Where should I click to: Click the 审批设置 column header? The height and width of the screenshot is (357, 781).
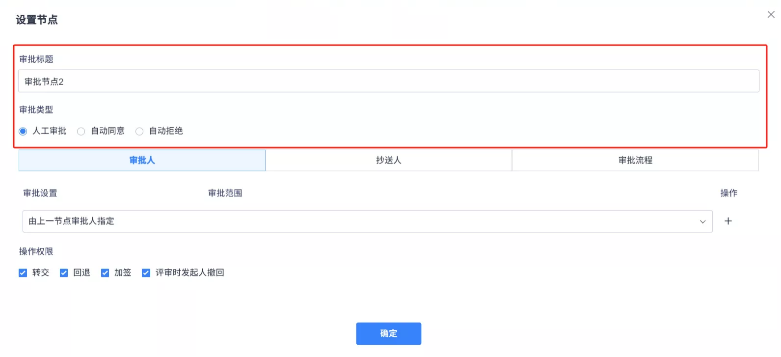tap(40, 193)
